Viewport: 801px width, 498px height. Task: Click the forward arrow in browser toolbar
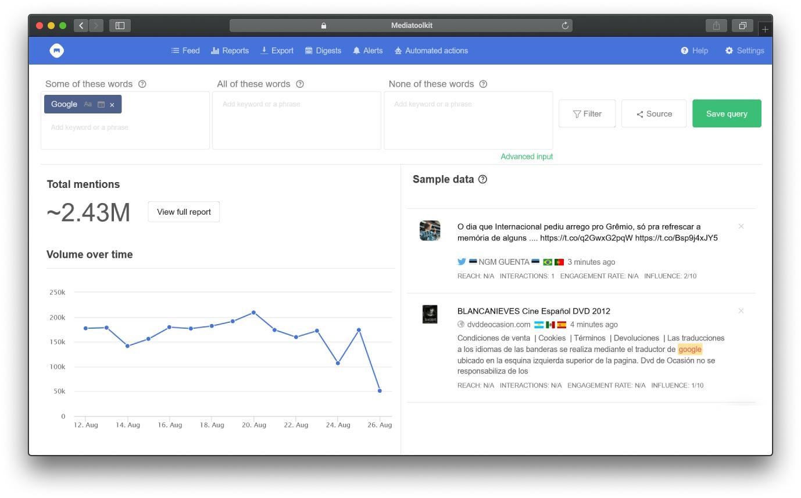click(96, 26)
